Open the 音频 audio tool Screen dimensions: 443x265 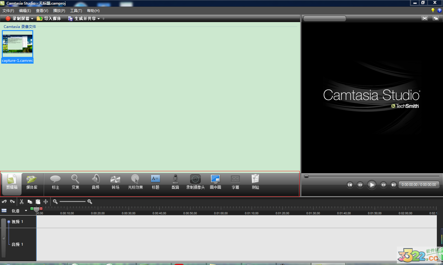[x=95, y=182]
